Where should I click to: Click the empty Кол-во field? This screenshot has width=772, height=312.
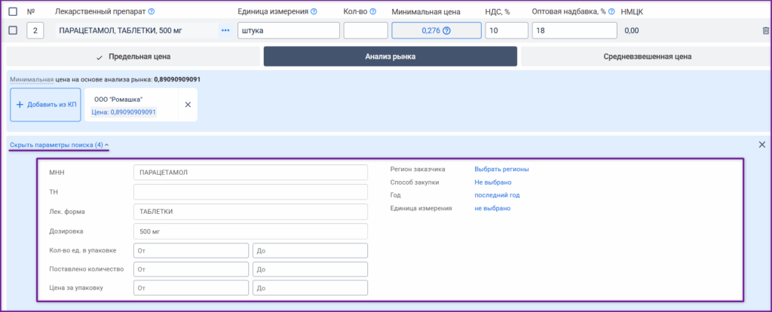pyautogui.click(x=366, y=30)
